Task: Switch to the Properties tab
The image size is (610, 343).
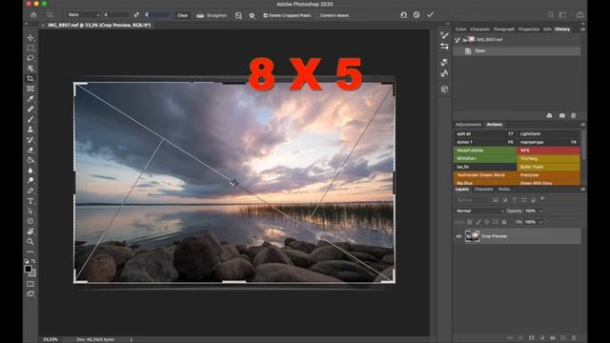Action: (529, 30)
